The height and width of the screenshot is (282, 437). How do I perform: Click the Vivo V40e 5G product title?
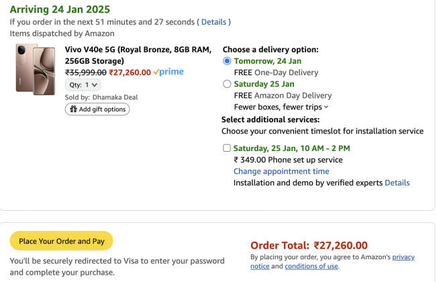138,55
